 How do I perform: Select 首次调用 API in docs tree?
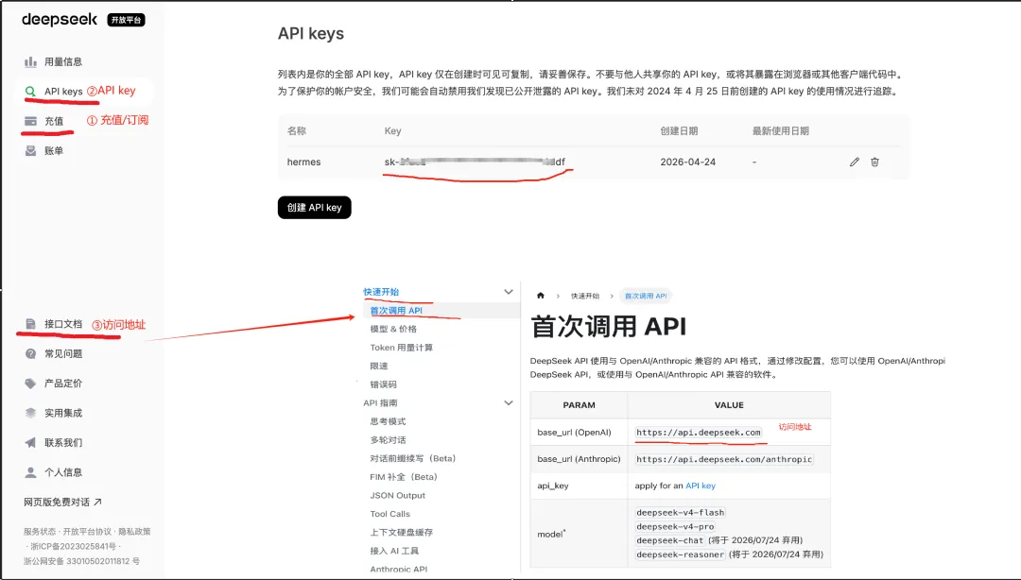396,311
